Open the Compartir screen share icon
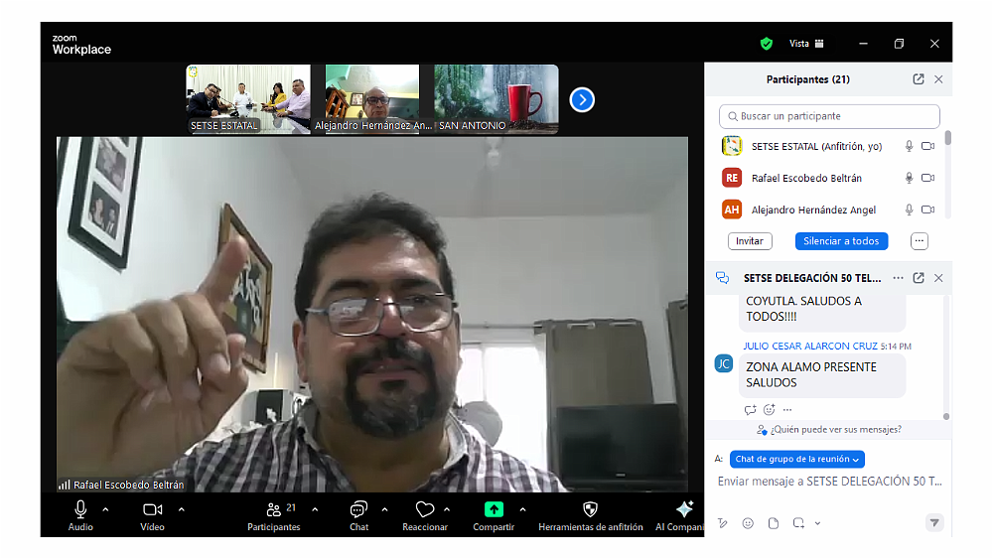Image resolution: width=993 pixels, height=559 pixels. (x=494, y=509)
